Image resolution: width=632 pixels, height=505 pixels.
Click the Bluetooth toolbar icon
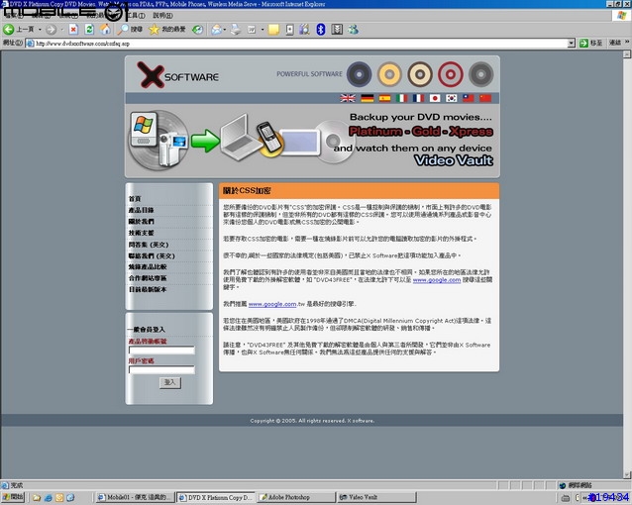point(320,29)
